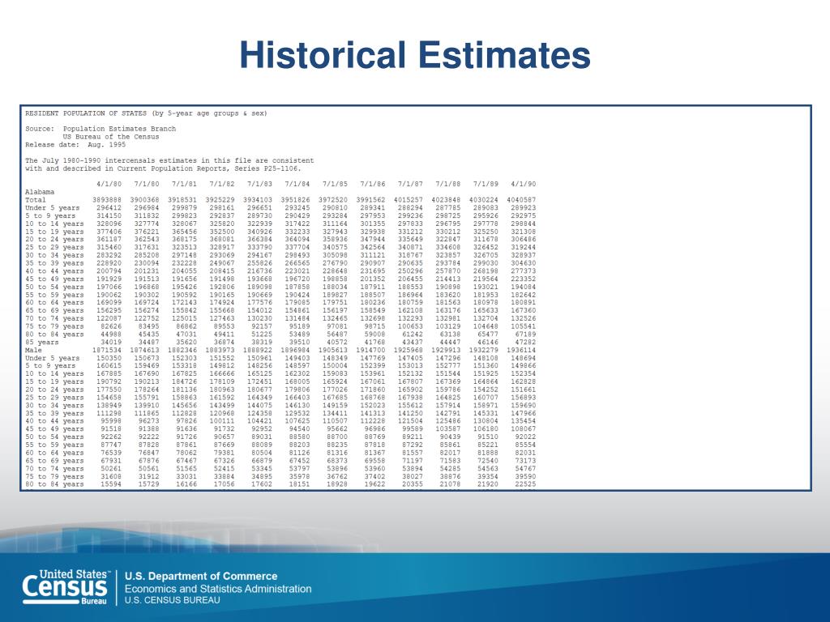Image resolution: width=830 pixels, height=622 pixels.
Task: Click the "85 years" row label
Action: click(x=42, y=343)
